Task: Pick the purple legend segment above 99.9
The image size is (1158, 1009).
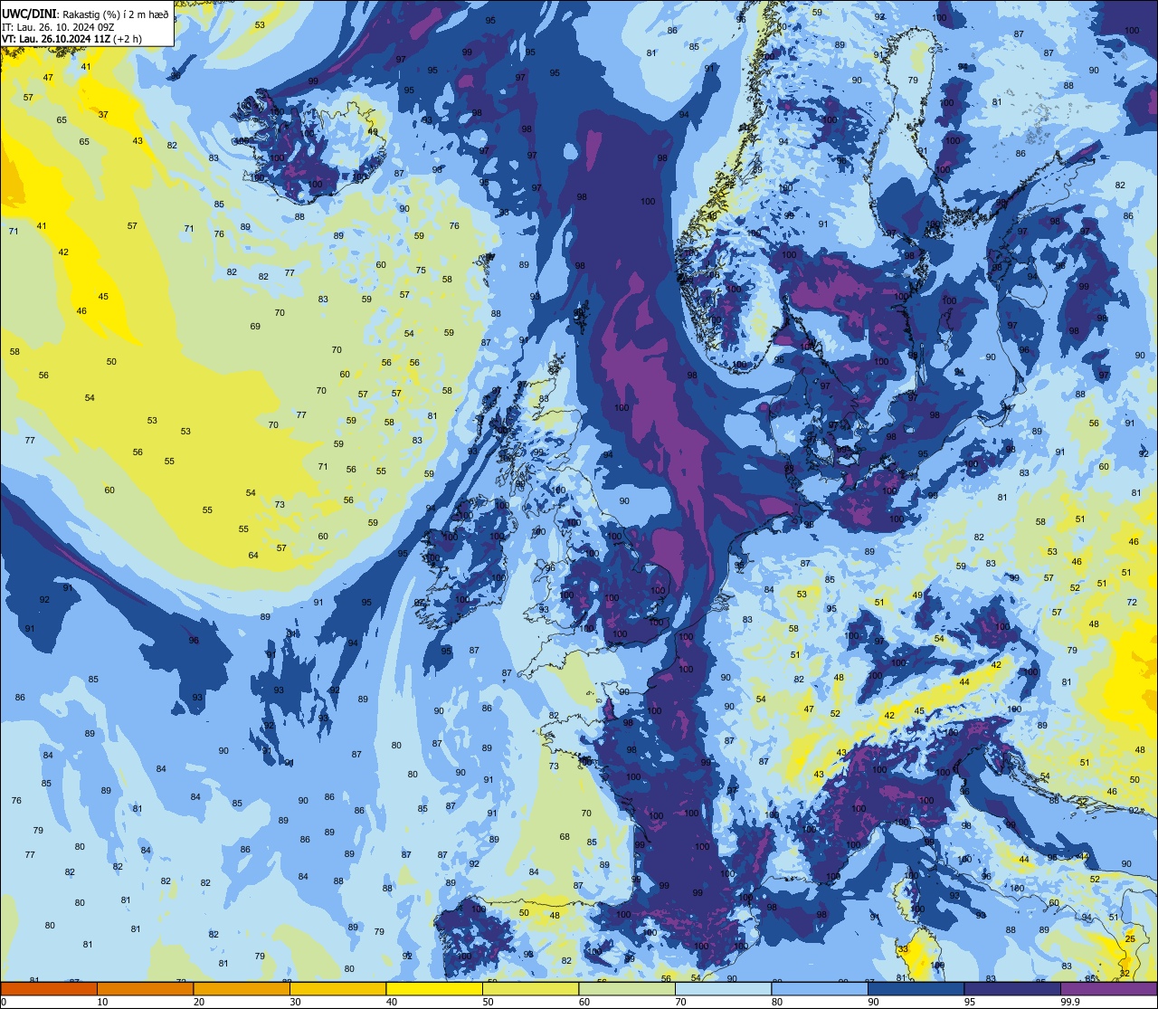Action: coord(1108,988)
